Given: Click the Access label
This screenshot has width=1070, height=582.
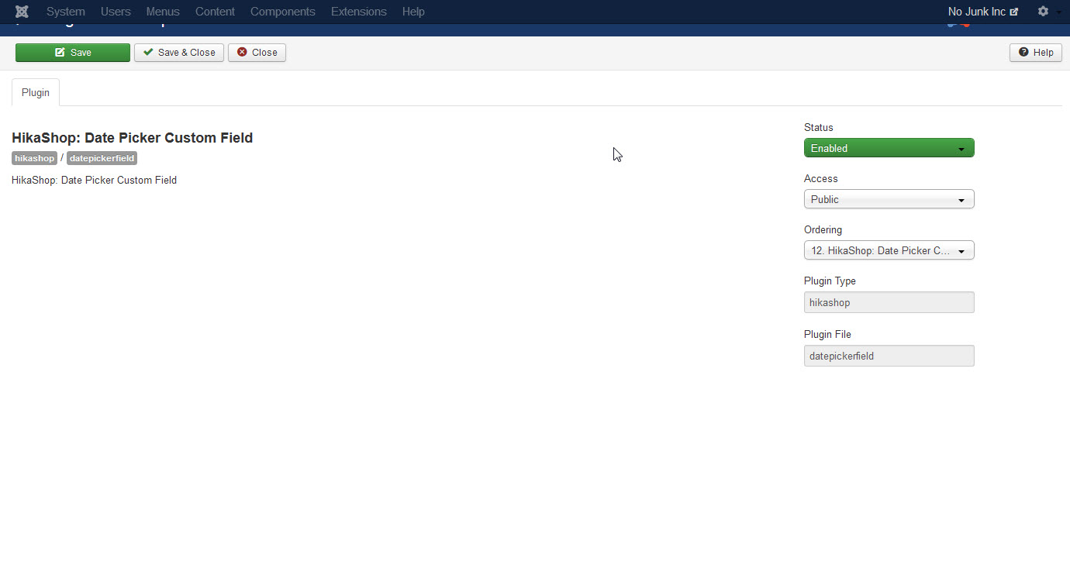Looking at the screenshot, I should (x=821, y=179).
